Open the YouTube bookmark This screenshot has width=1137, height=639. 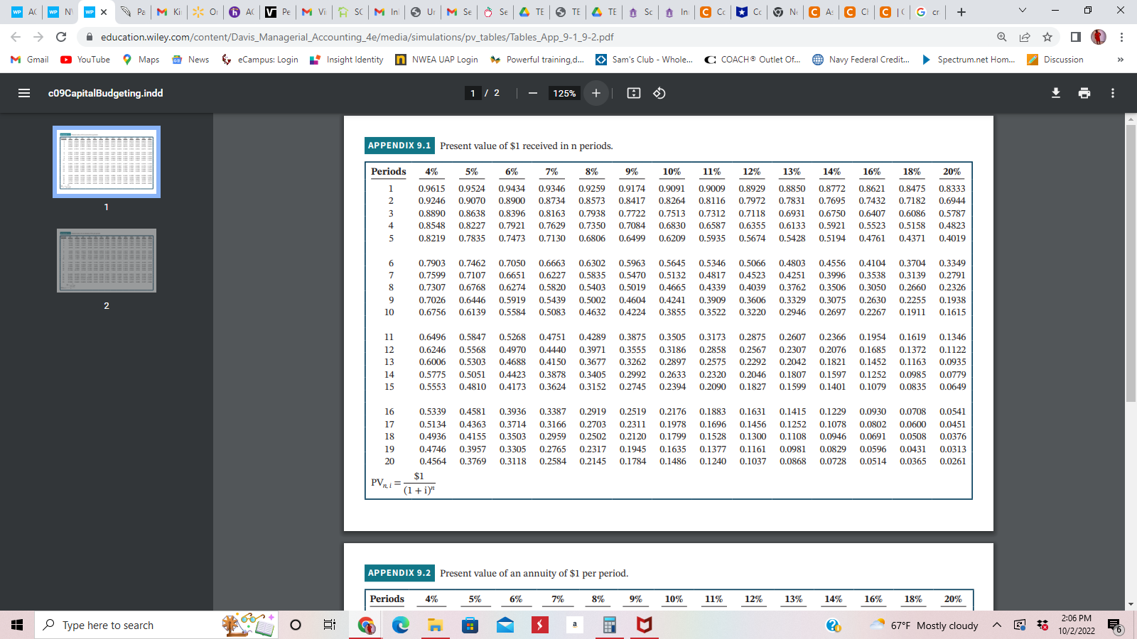tap(85, 60)
